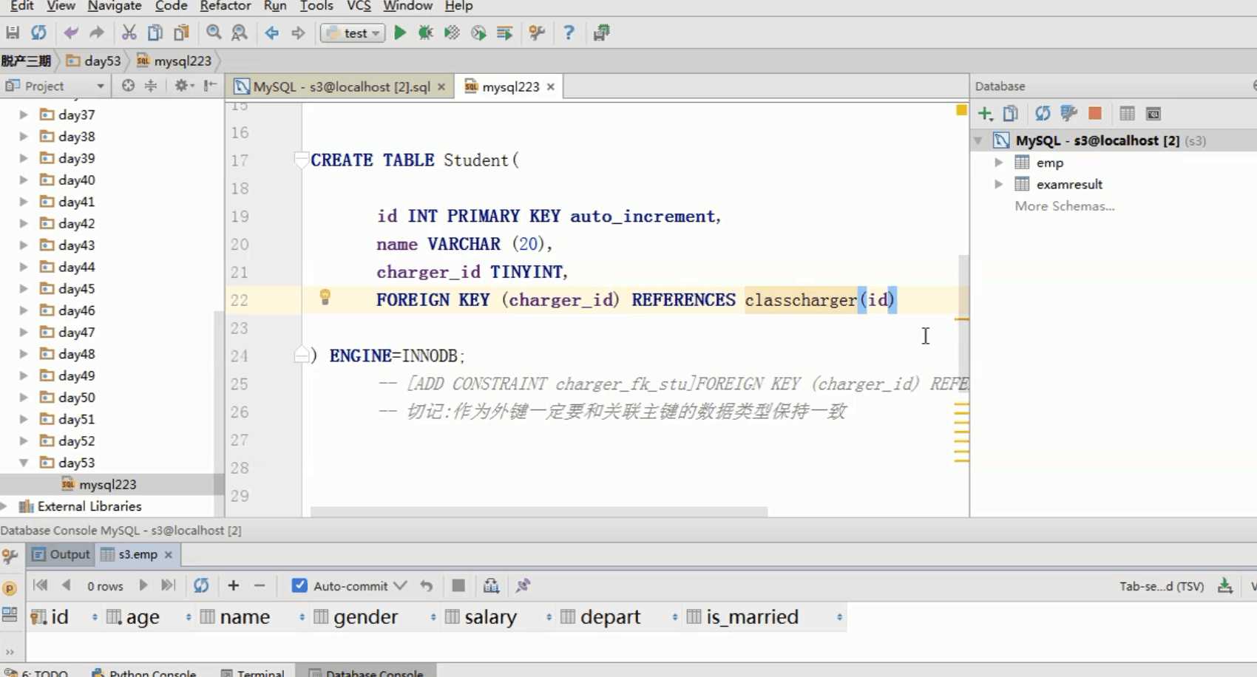Click the Project panel settings gear
The width and height of the screenshot is (1257, 677).
click(183, 86)
